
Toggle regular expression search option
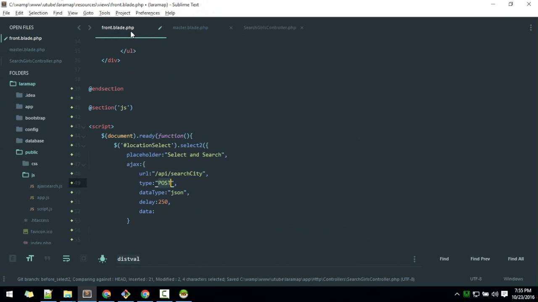click(x=13, y=259)
